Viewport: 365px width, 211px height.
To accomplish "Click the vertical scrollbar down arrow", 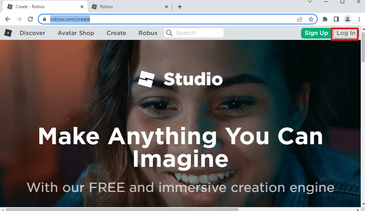I will point(363,205).
